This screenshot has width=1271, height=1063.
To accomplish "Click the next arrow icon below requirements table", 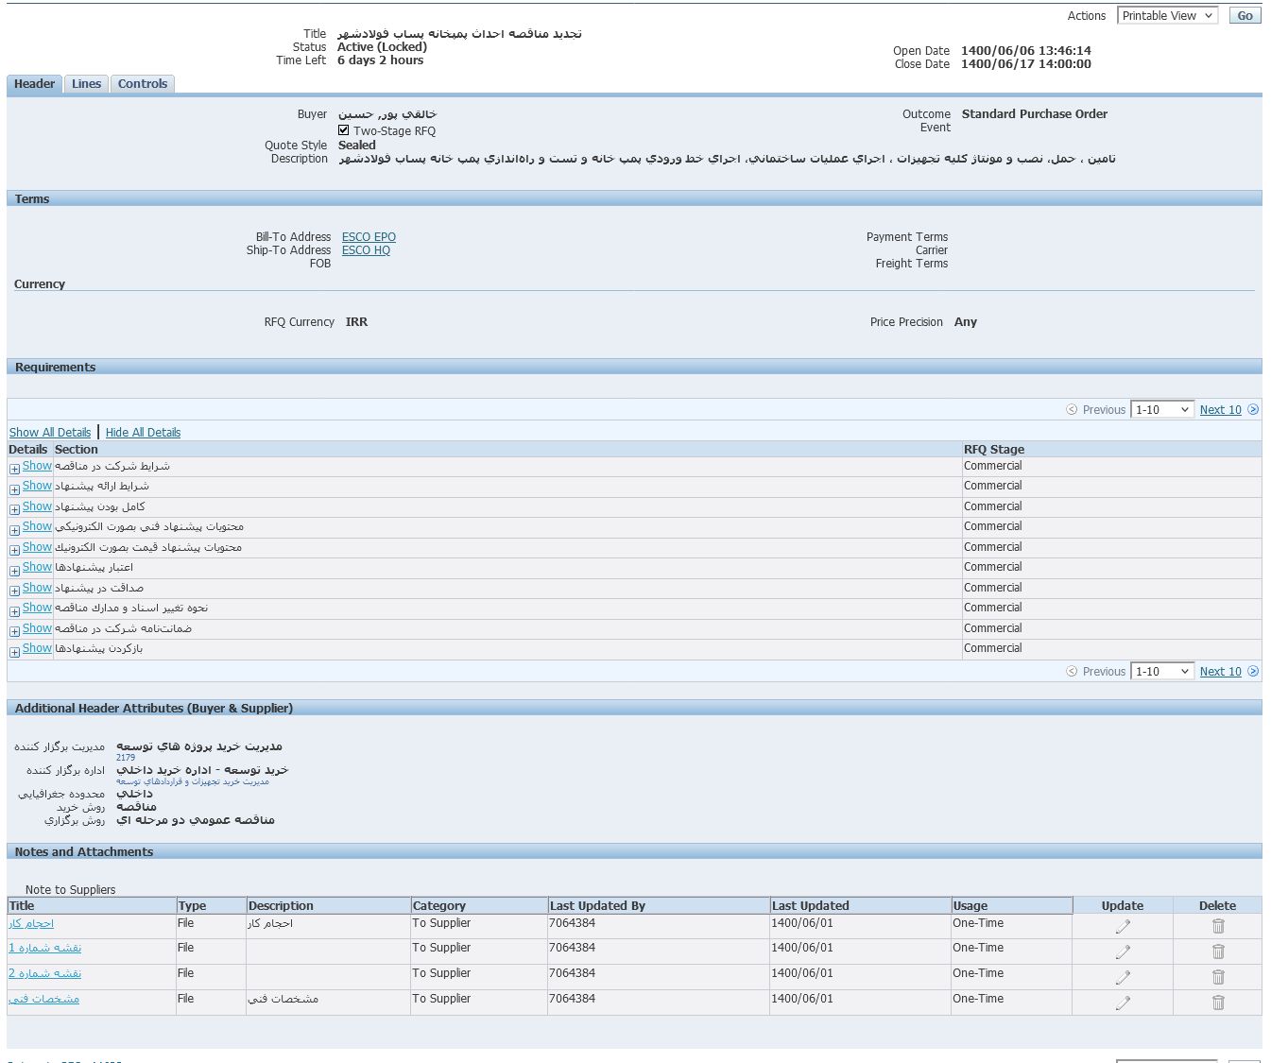I will coord(1253,671).
